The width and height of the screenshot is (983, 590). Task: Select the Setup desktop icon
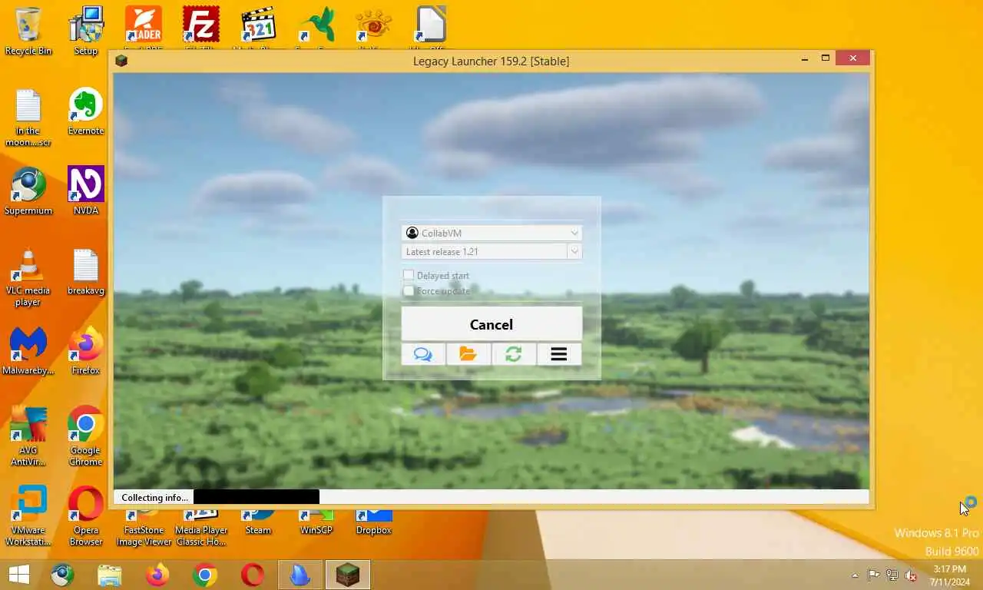pyautogui.click(x=86, y=31)
